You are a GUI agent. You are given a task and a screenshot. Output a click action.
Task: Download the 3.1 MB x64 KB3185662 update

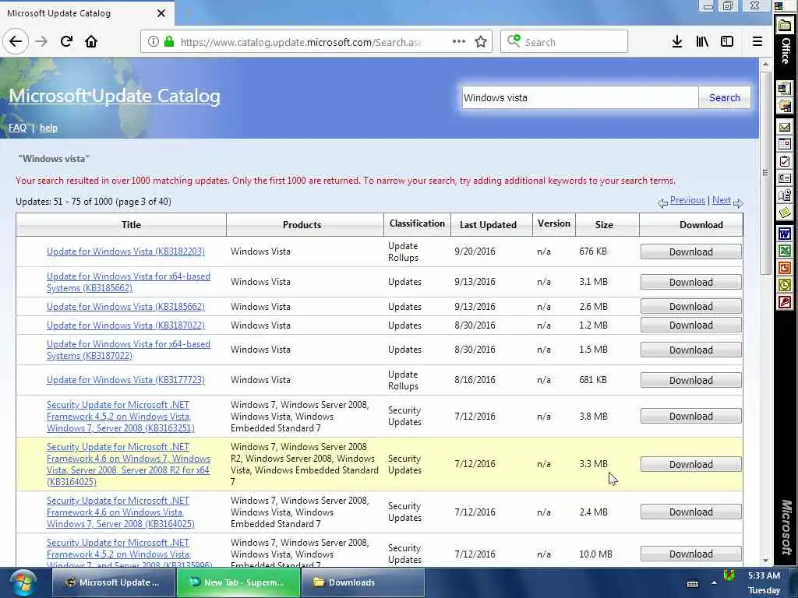click(x=690, y=282)
